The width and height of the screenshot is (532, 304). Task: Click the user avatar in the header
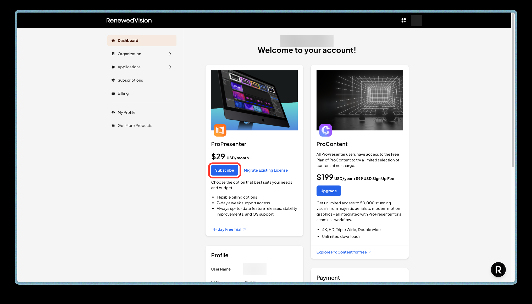click(x=416, y=20)
